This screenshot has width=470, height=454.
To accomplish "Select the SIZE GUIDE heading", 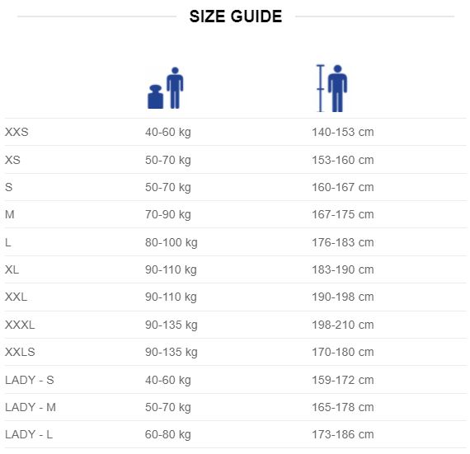I will [x=236, y=16].
